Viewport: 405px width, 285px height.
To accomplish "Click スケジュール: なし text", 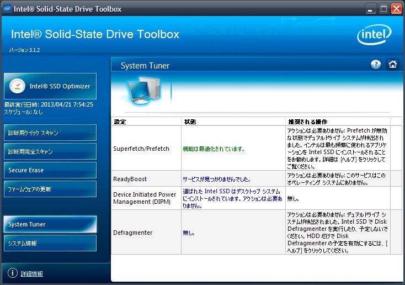I will point(24,112).
